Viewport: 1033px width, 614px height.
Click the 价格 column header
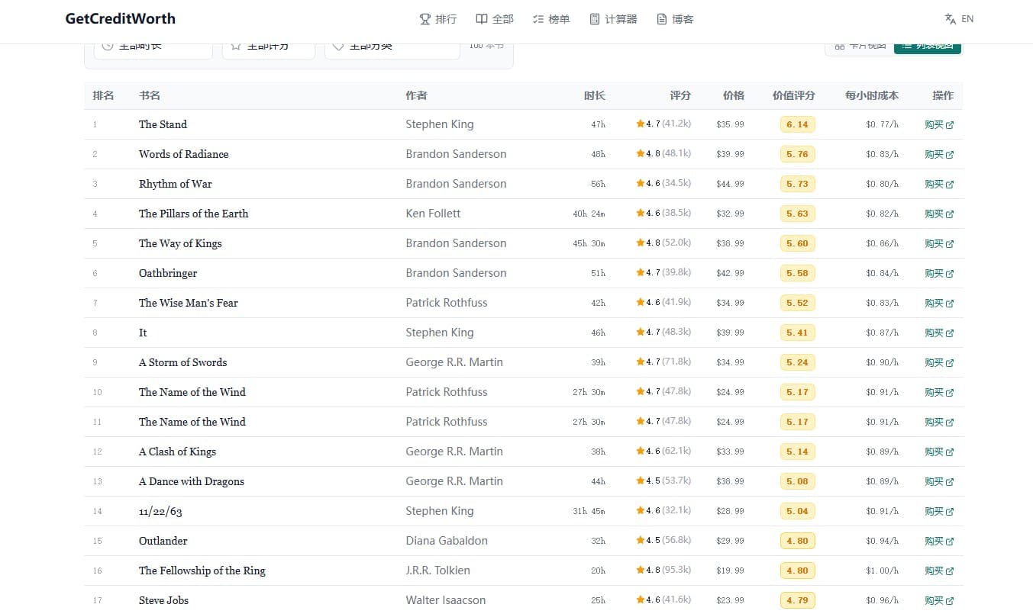734,95
